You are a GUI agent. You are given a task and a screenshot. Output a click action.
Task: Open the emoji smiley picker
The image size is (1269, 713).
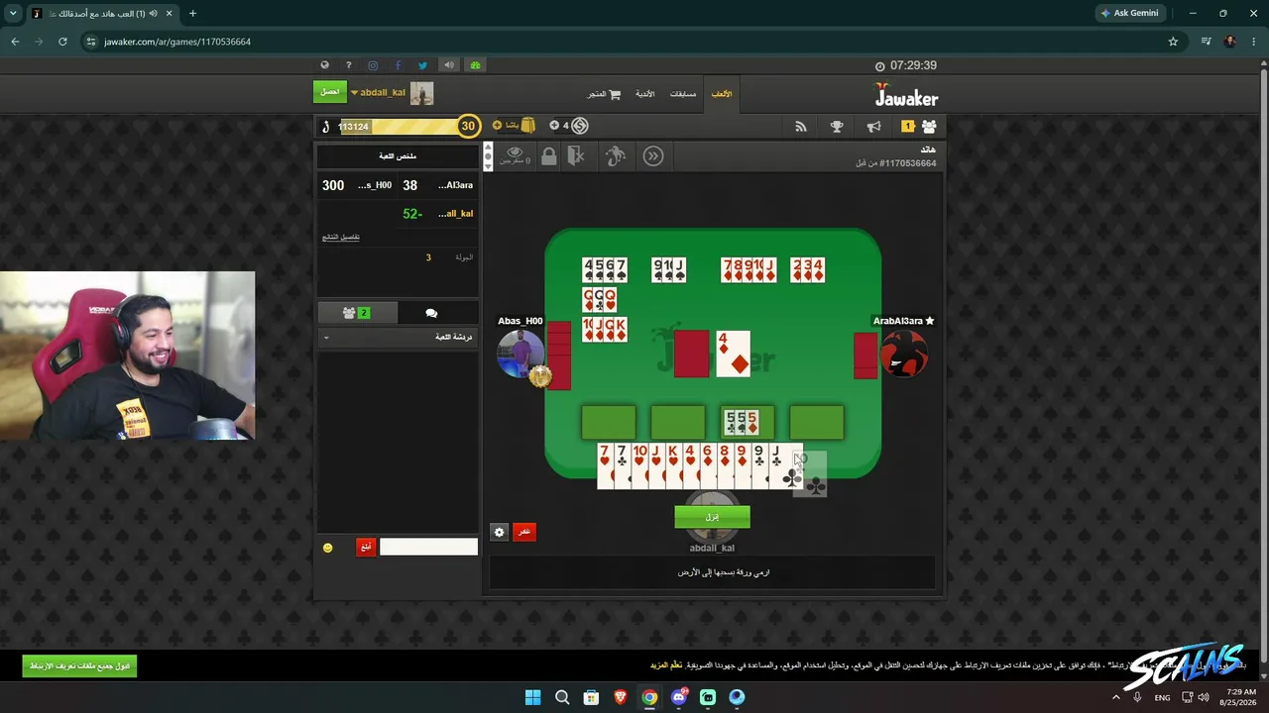(x=328, y=548)
